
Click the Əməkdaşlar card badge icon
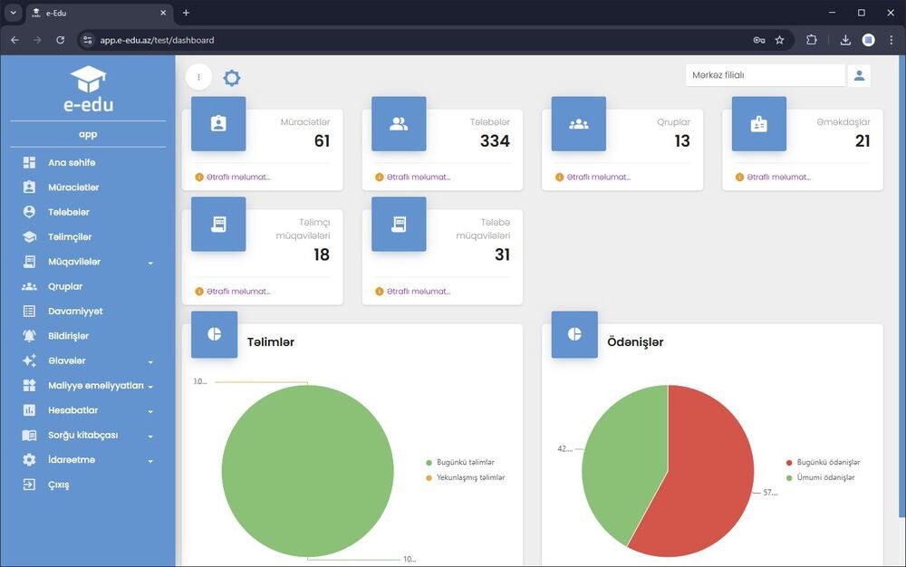pos(758,124)
